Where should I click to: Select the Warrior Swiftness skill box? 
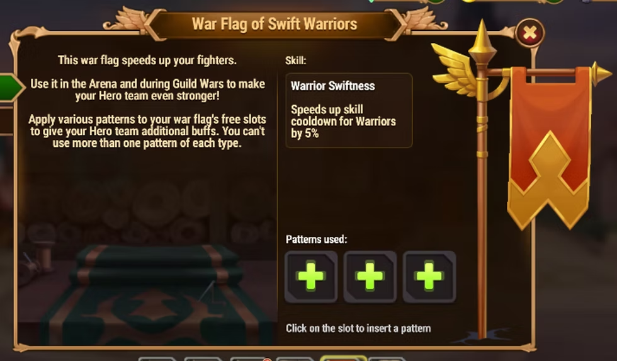(349, 110)
